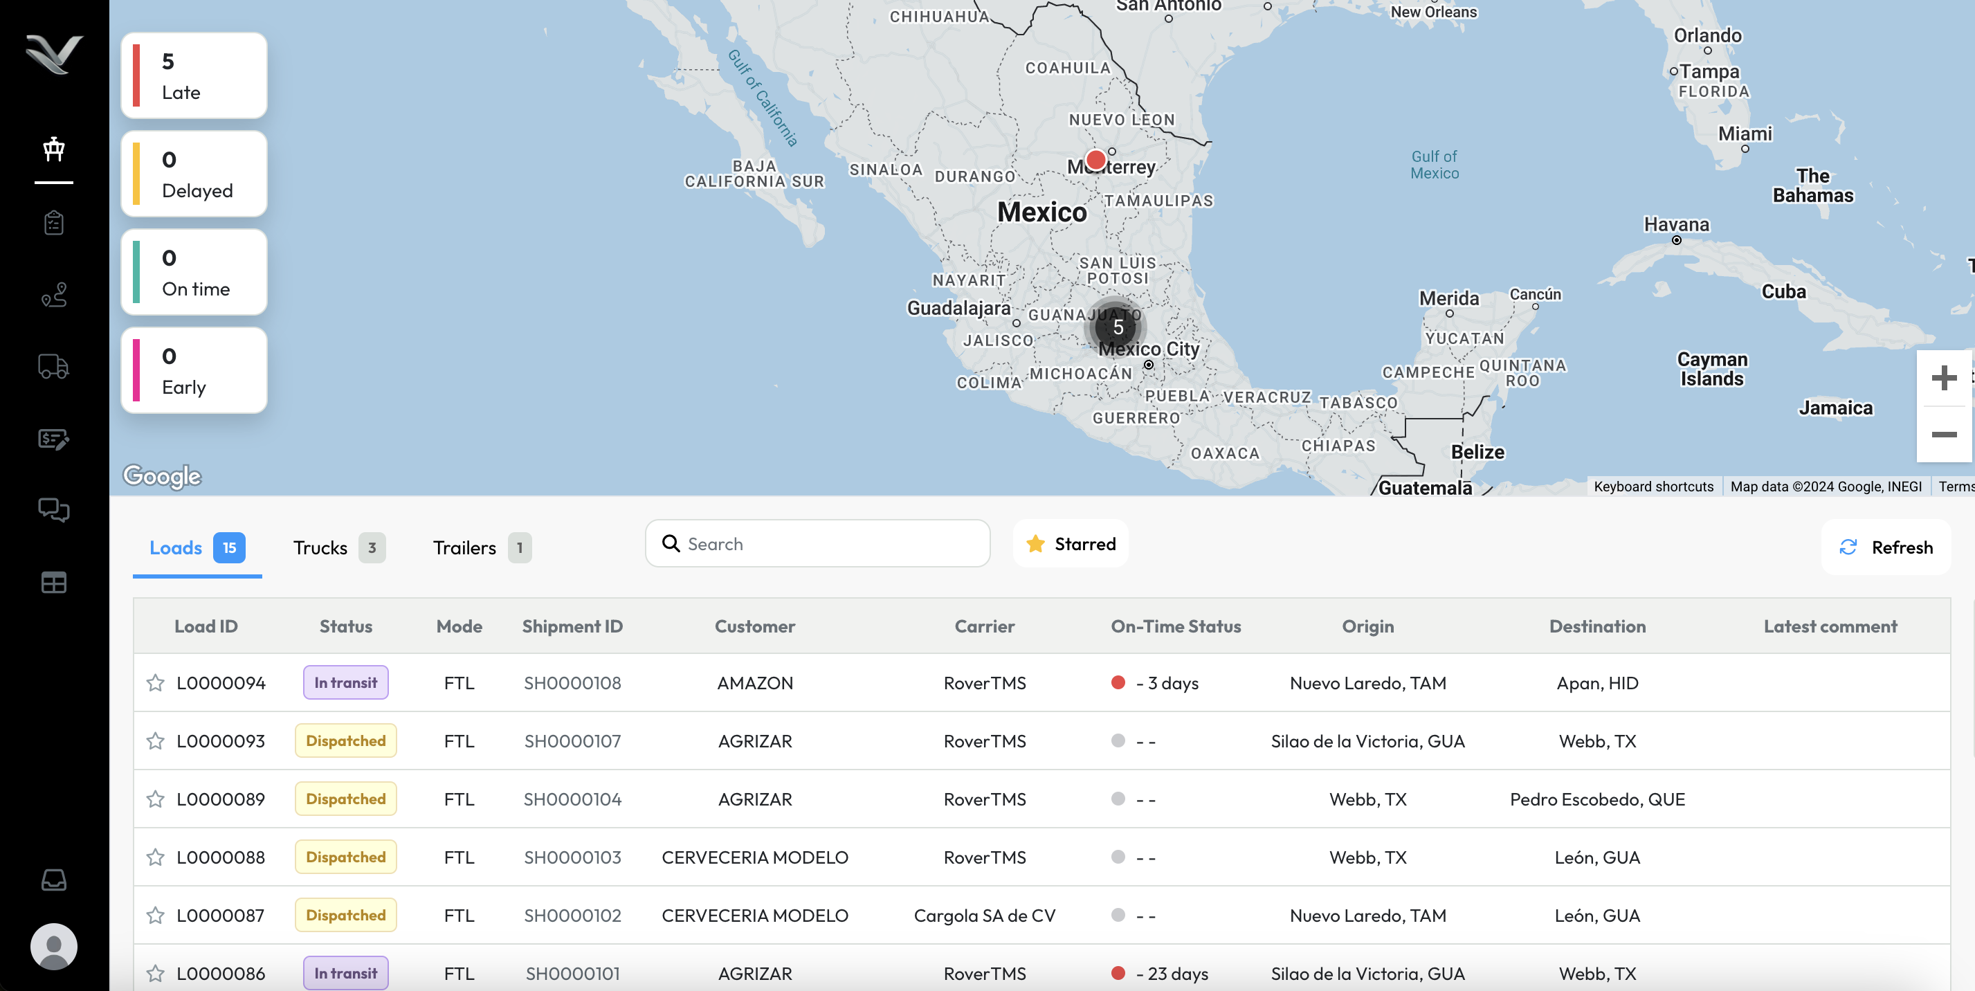Click the map cluster marker showing 5

[1117, 327]
